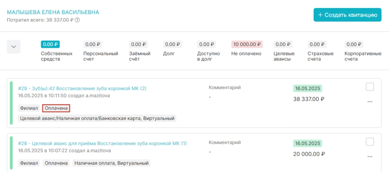Click the Создать квитанцию button
The height and width of the screenshot is (172, 389).
[x=347, y=15]
